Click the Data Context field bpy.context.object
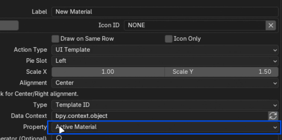The width and height of the screenshot is (282, 140). point(160,116)
